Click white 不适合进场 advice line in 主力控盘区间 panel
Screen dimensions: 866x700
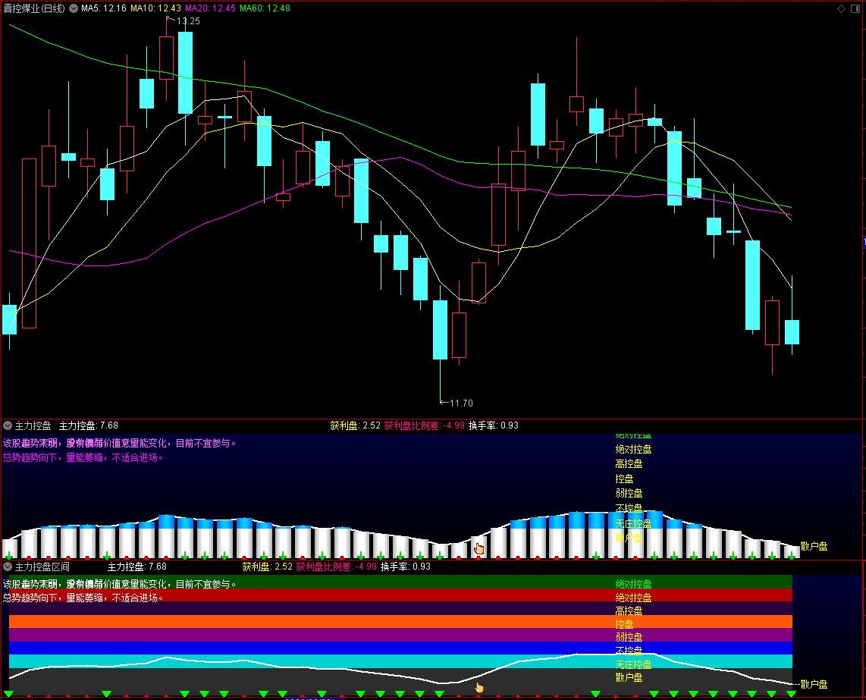point(83,598)
